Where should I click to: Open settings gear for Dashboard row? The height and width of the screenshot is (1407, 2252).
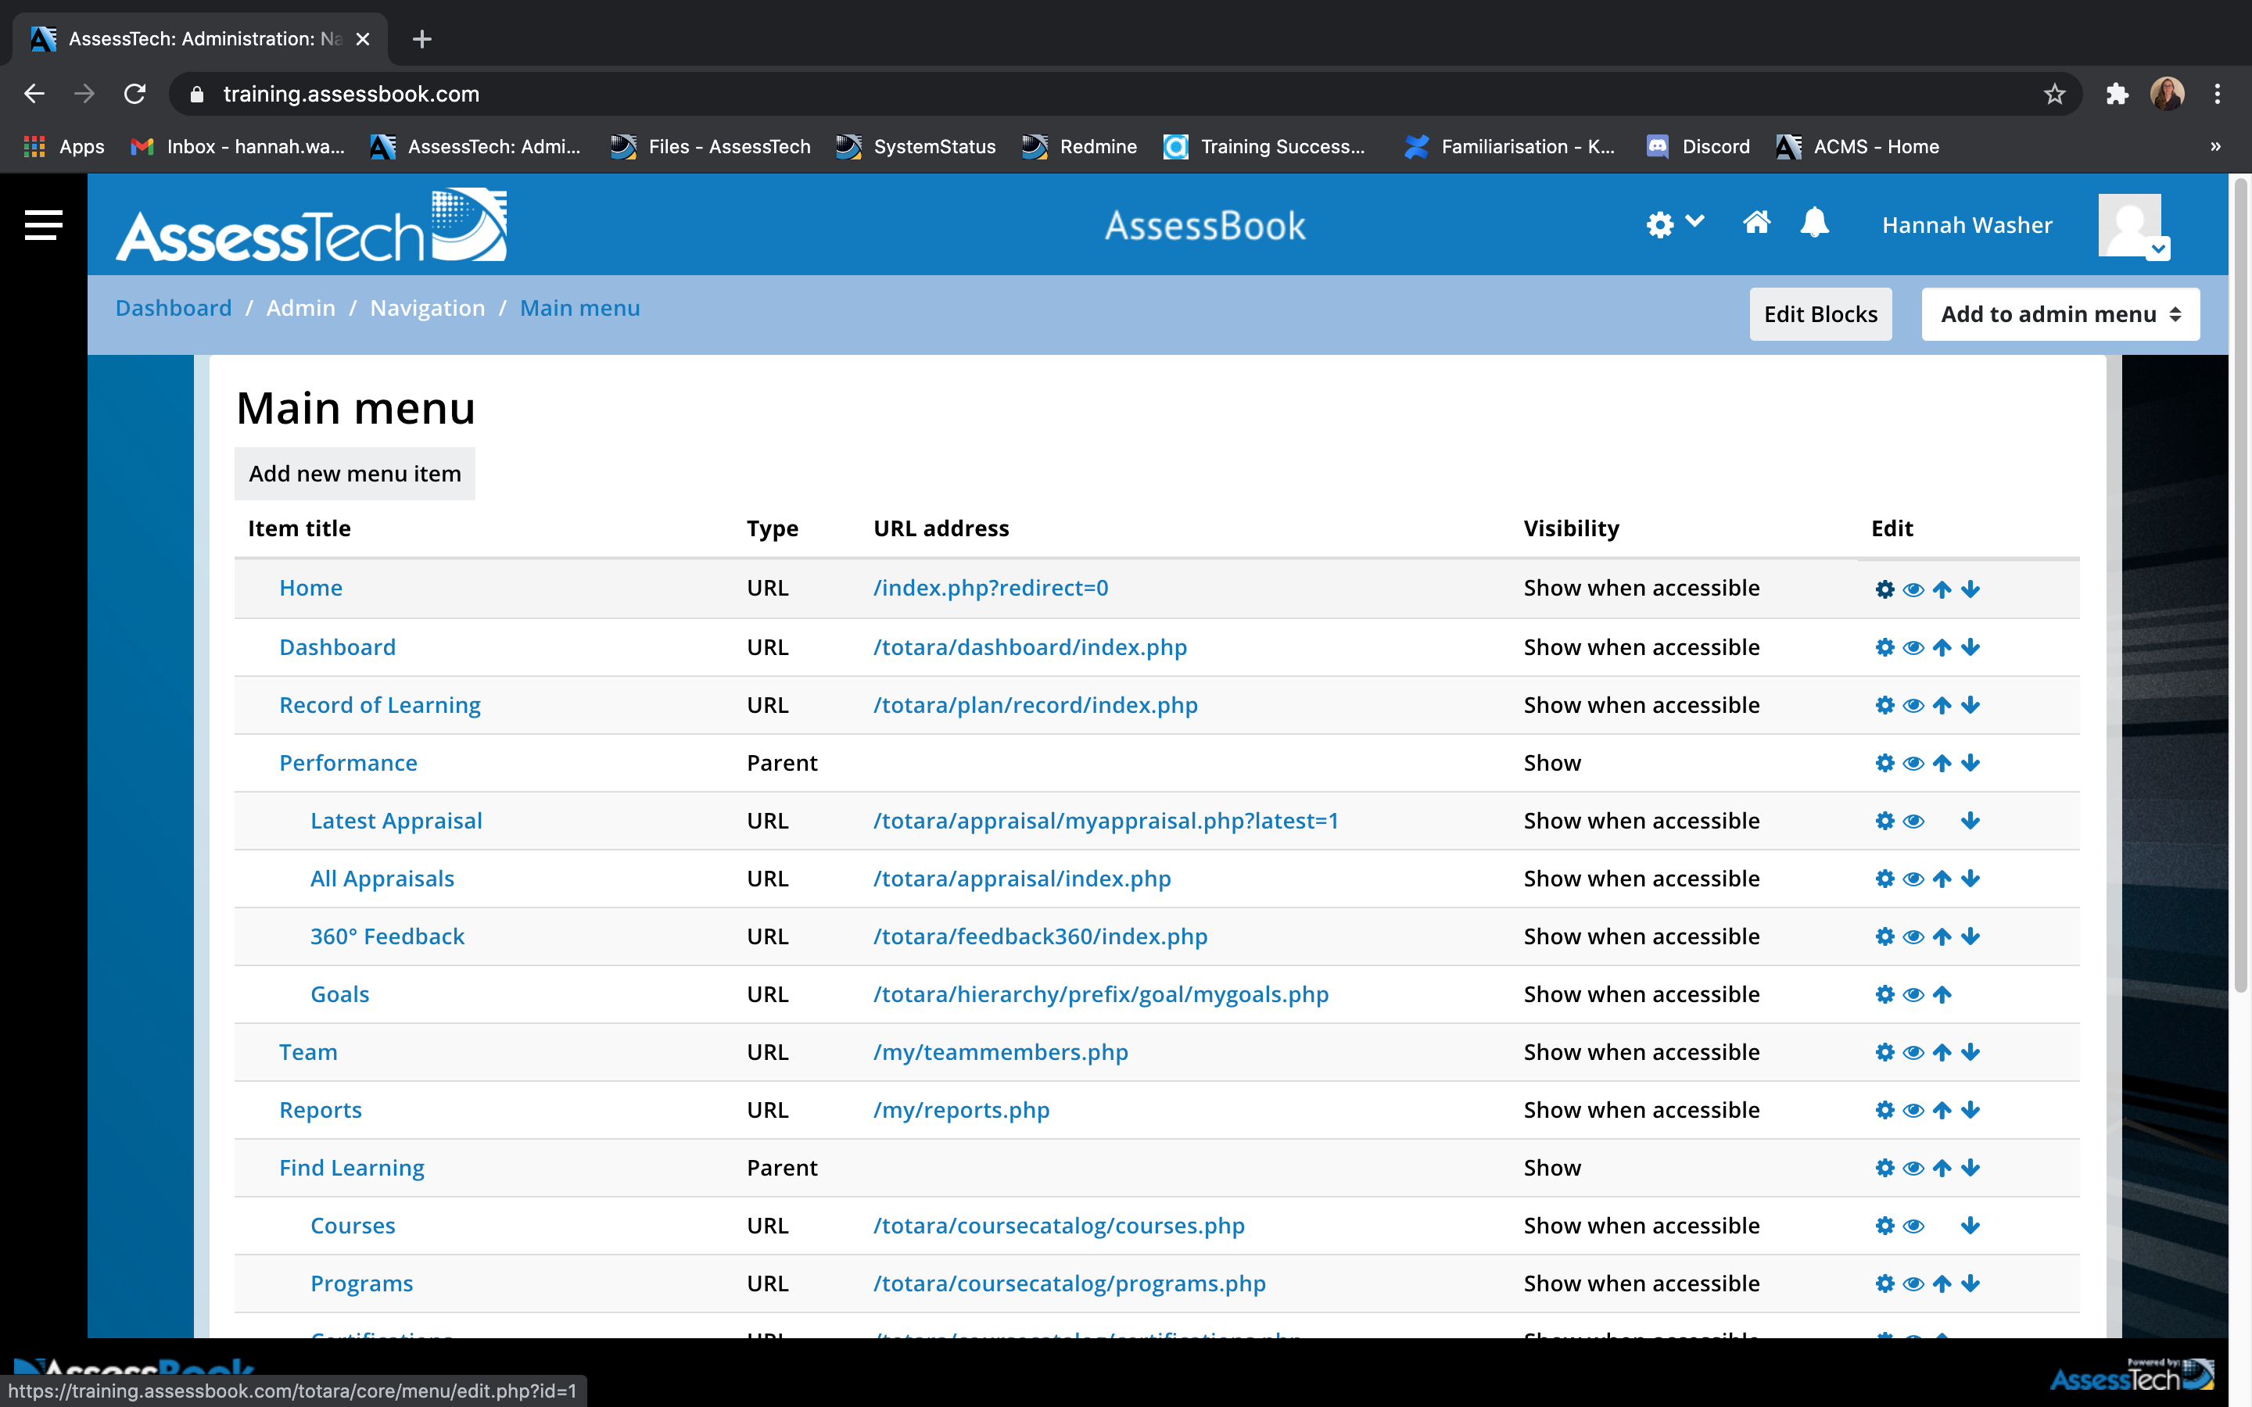[1884, 648]
